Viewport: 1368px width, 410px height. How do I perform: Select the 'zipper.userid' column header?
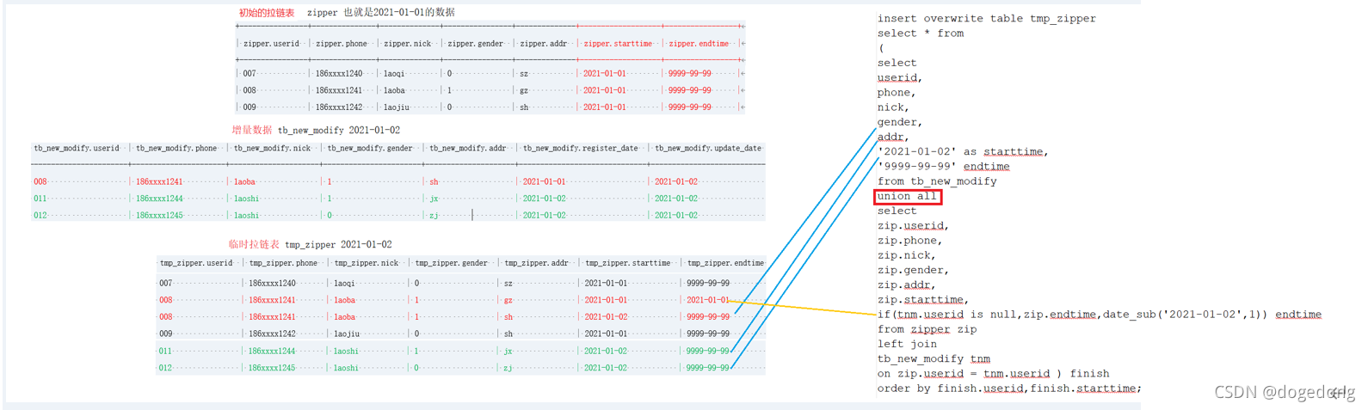pos(272,44)
